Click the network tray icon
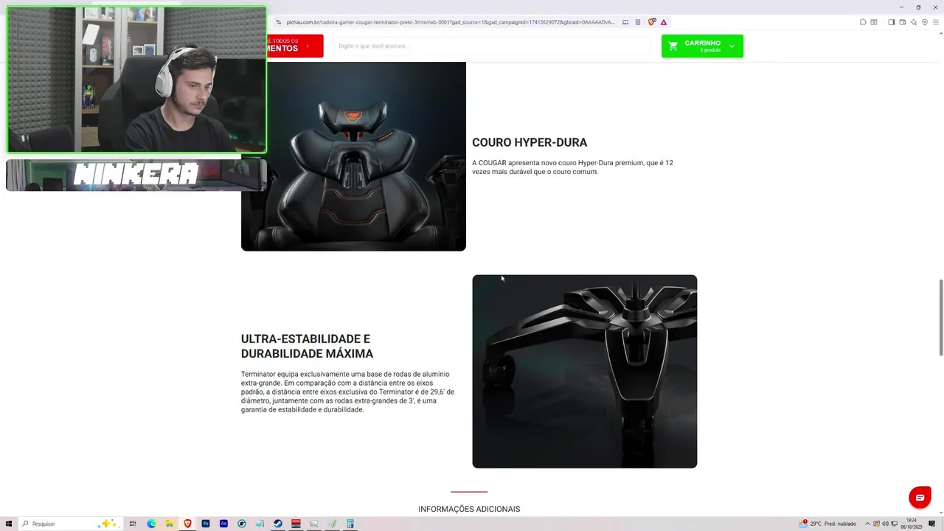Viewport: 944px width, 531px height. [894, 524]
